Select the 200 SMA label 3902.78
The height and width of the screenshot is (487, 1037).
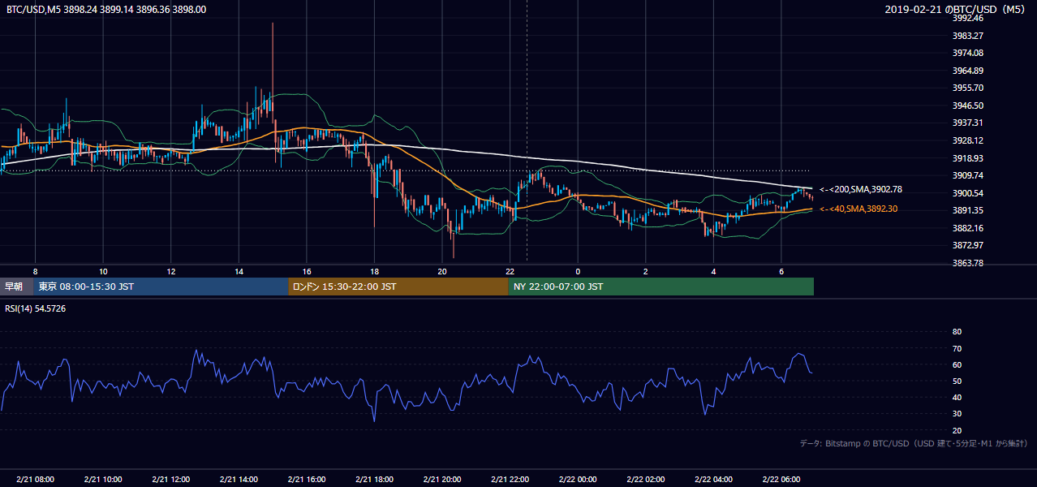[861, 189]
